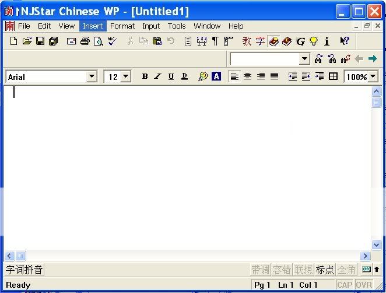Click the vertical scrollbar down arrow
The height and width of the screenshot is (293, 386).
[x=377, y=245]
